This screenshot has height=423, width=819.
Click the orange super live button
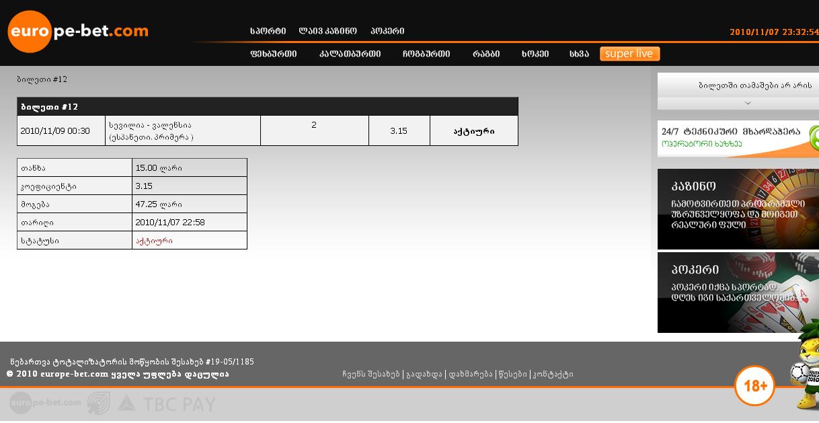coord(629,54)
